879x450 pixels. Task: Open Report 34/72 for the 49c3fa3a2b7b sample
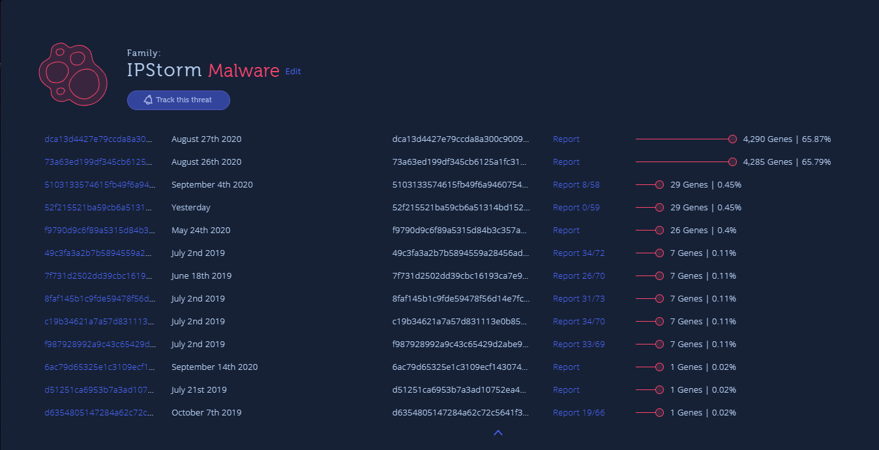(x=578, y=253)
